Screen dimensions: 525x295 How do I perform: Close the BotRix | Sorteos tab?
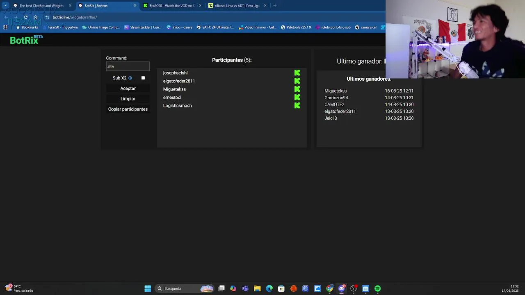pyautogui.click(x=135, y=6)
